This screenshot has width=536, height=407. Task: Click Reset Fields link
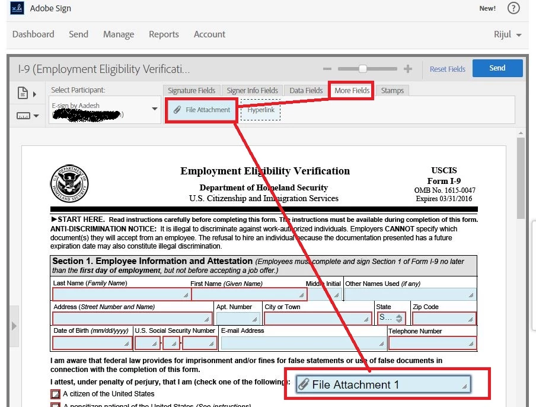pyautogui.click(x=448, y=69)
